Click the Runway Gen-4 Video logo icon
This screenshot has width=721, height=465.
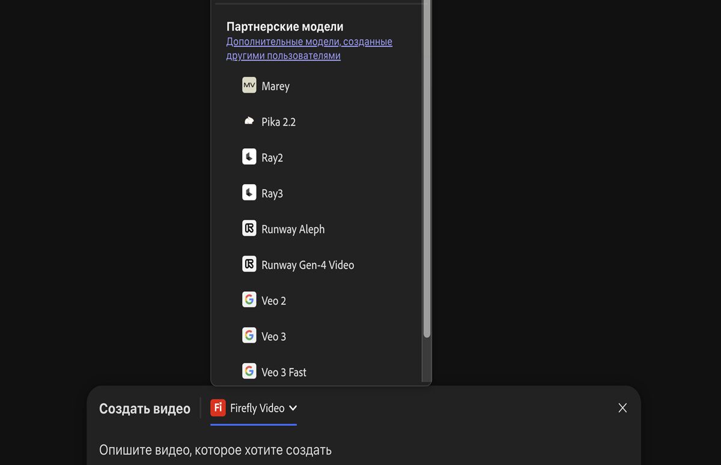[249, 264]
